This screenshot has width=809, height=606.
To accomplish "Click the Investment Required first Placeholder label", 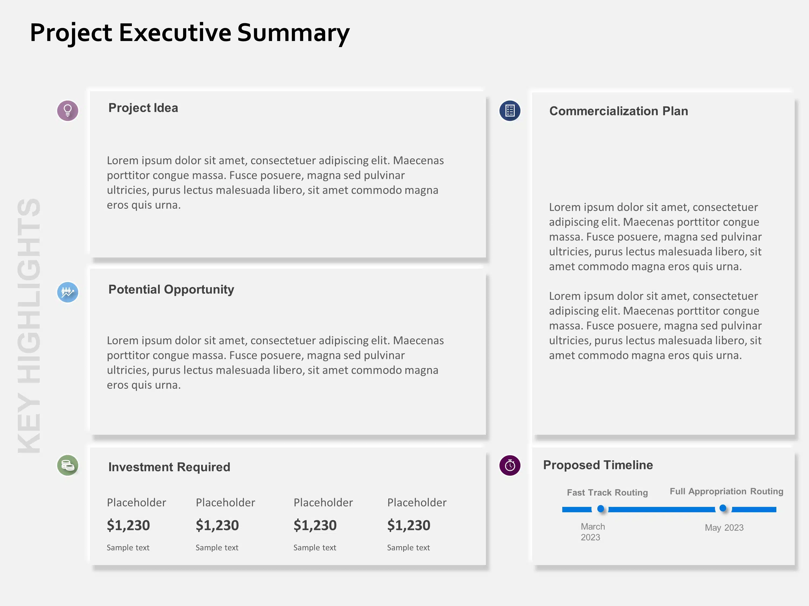I will 137,503.
